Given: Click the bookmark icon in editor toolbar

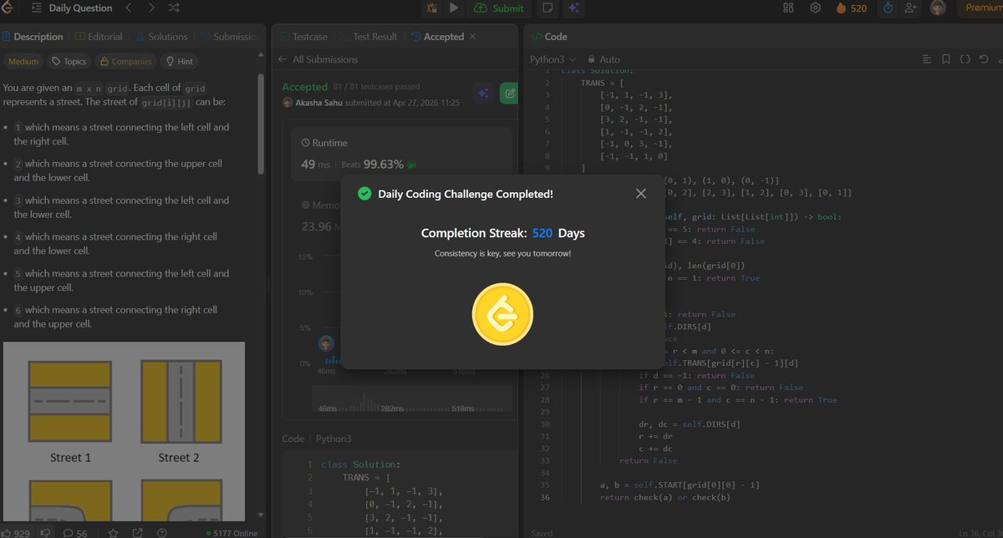Looking at the screenshot, I should (945, 59).
